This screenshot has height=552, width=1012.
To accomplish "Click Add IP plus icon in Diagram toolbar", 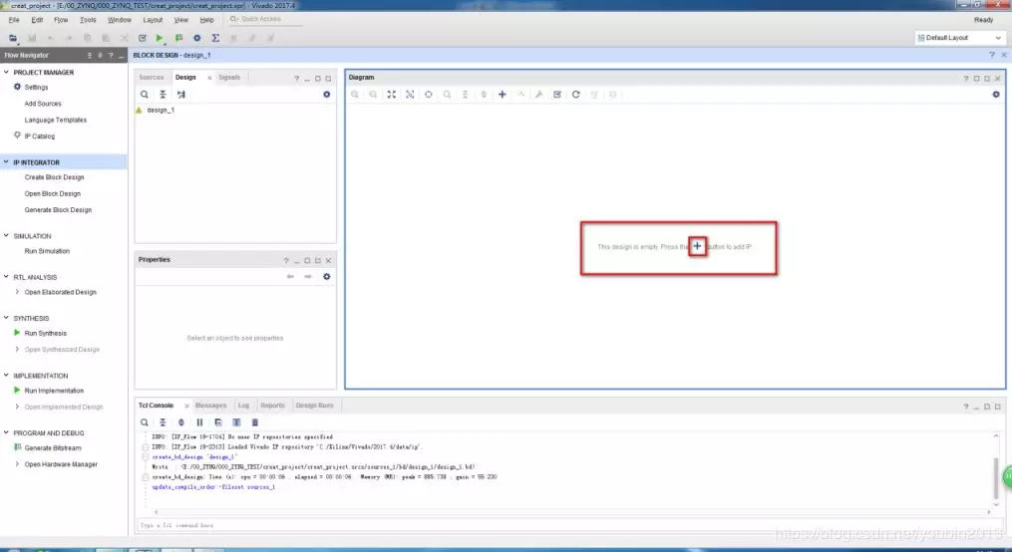I will 503,94.
